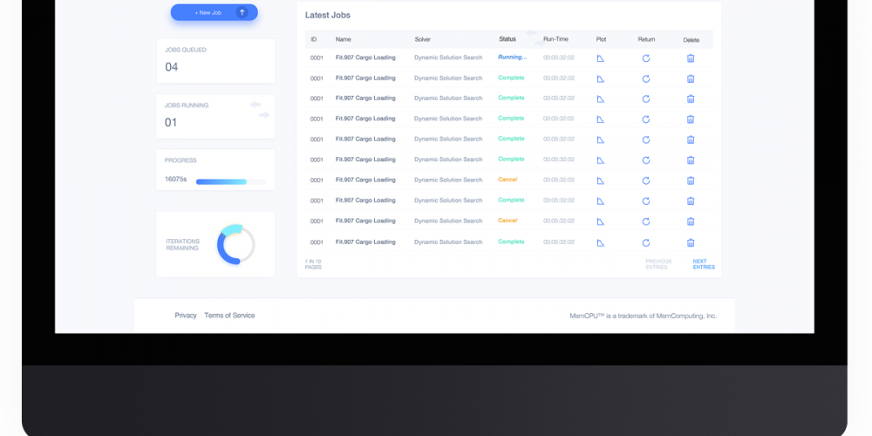This screenshot has width=872, height=436.
Task: Click the return icon in the first Cancel row
Action: point(646,181)
